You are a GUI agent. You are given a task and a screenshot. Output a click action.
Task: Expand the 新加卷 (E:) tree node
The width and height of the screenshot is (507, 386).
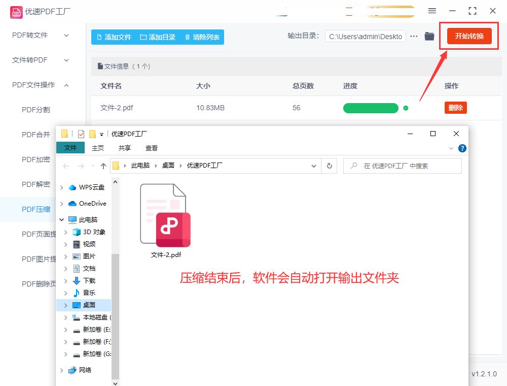point(65,330)
